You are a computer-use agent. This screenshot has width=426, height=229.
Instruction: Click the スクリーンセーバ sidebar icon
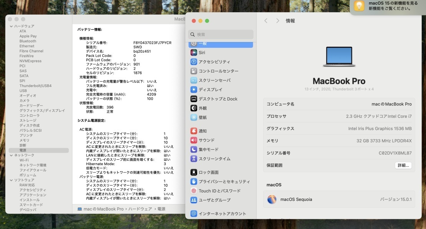(x=194, y=80)
